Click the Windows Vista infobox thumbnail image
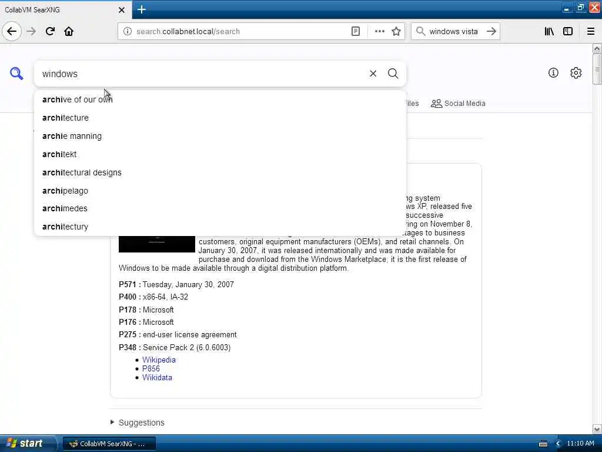 [x=156, y=244]
